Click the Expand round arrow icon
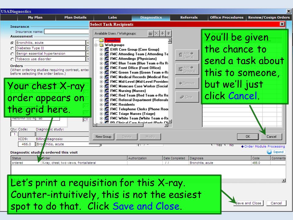Screen dimensions: 293x220 tap(269, 152)
